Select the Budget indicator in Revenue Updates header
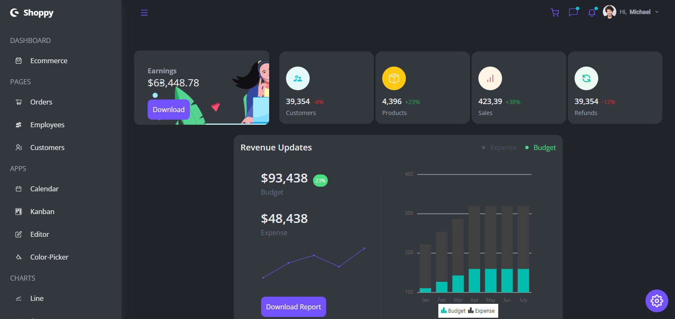Screen dimensions: 675x319 coord(540,147)
